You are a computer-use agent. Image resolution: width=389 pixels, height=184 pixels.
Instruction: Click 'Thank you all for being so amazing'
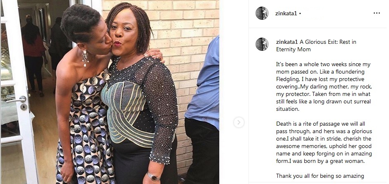(x=320, y=176)
